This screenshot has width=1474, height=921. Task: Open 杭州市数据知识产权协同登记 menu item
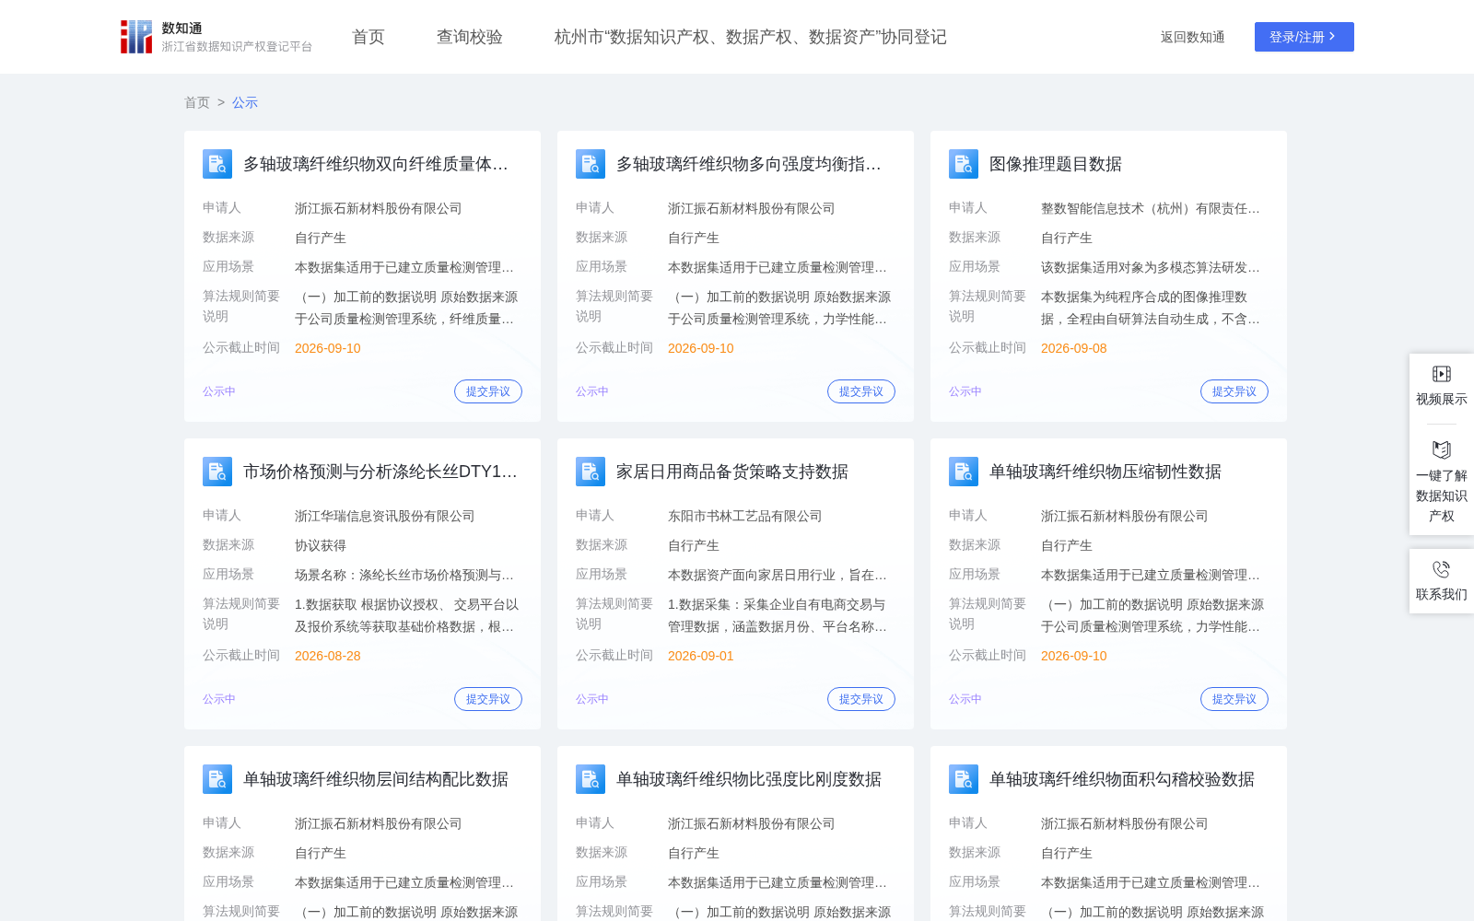751,37
